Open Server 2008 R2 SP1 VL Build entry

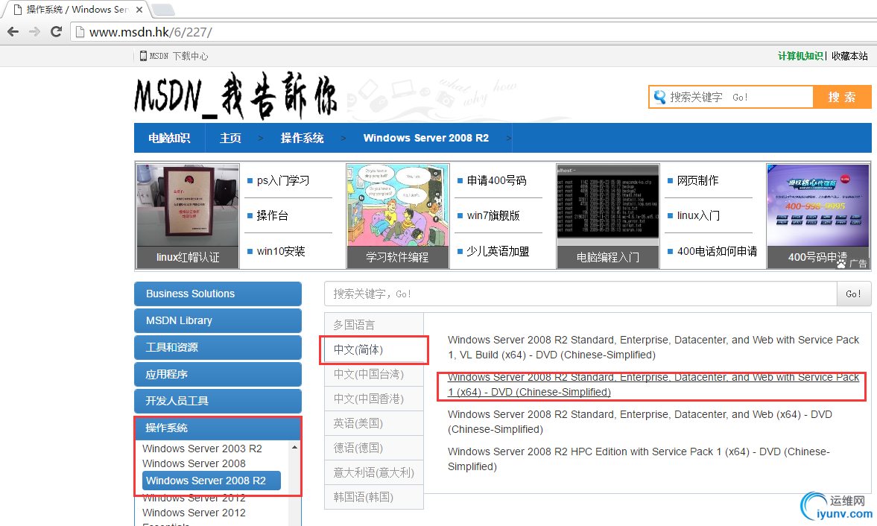(x=653, y=347)
